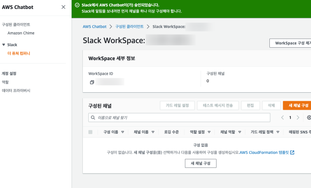Click orange 새 채널 구성 button

point(297,105)
